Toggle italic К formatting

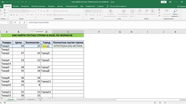pyautogui.click(x=14, y=15)
